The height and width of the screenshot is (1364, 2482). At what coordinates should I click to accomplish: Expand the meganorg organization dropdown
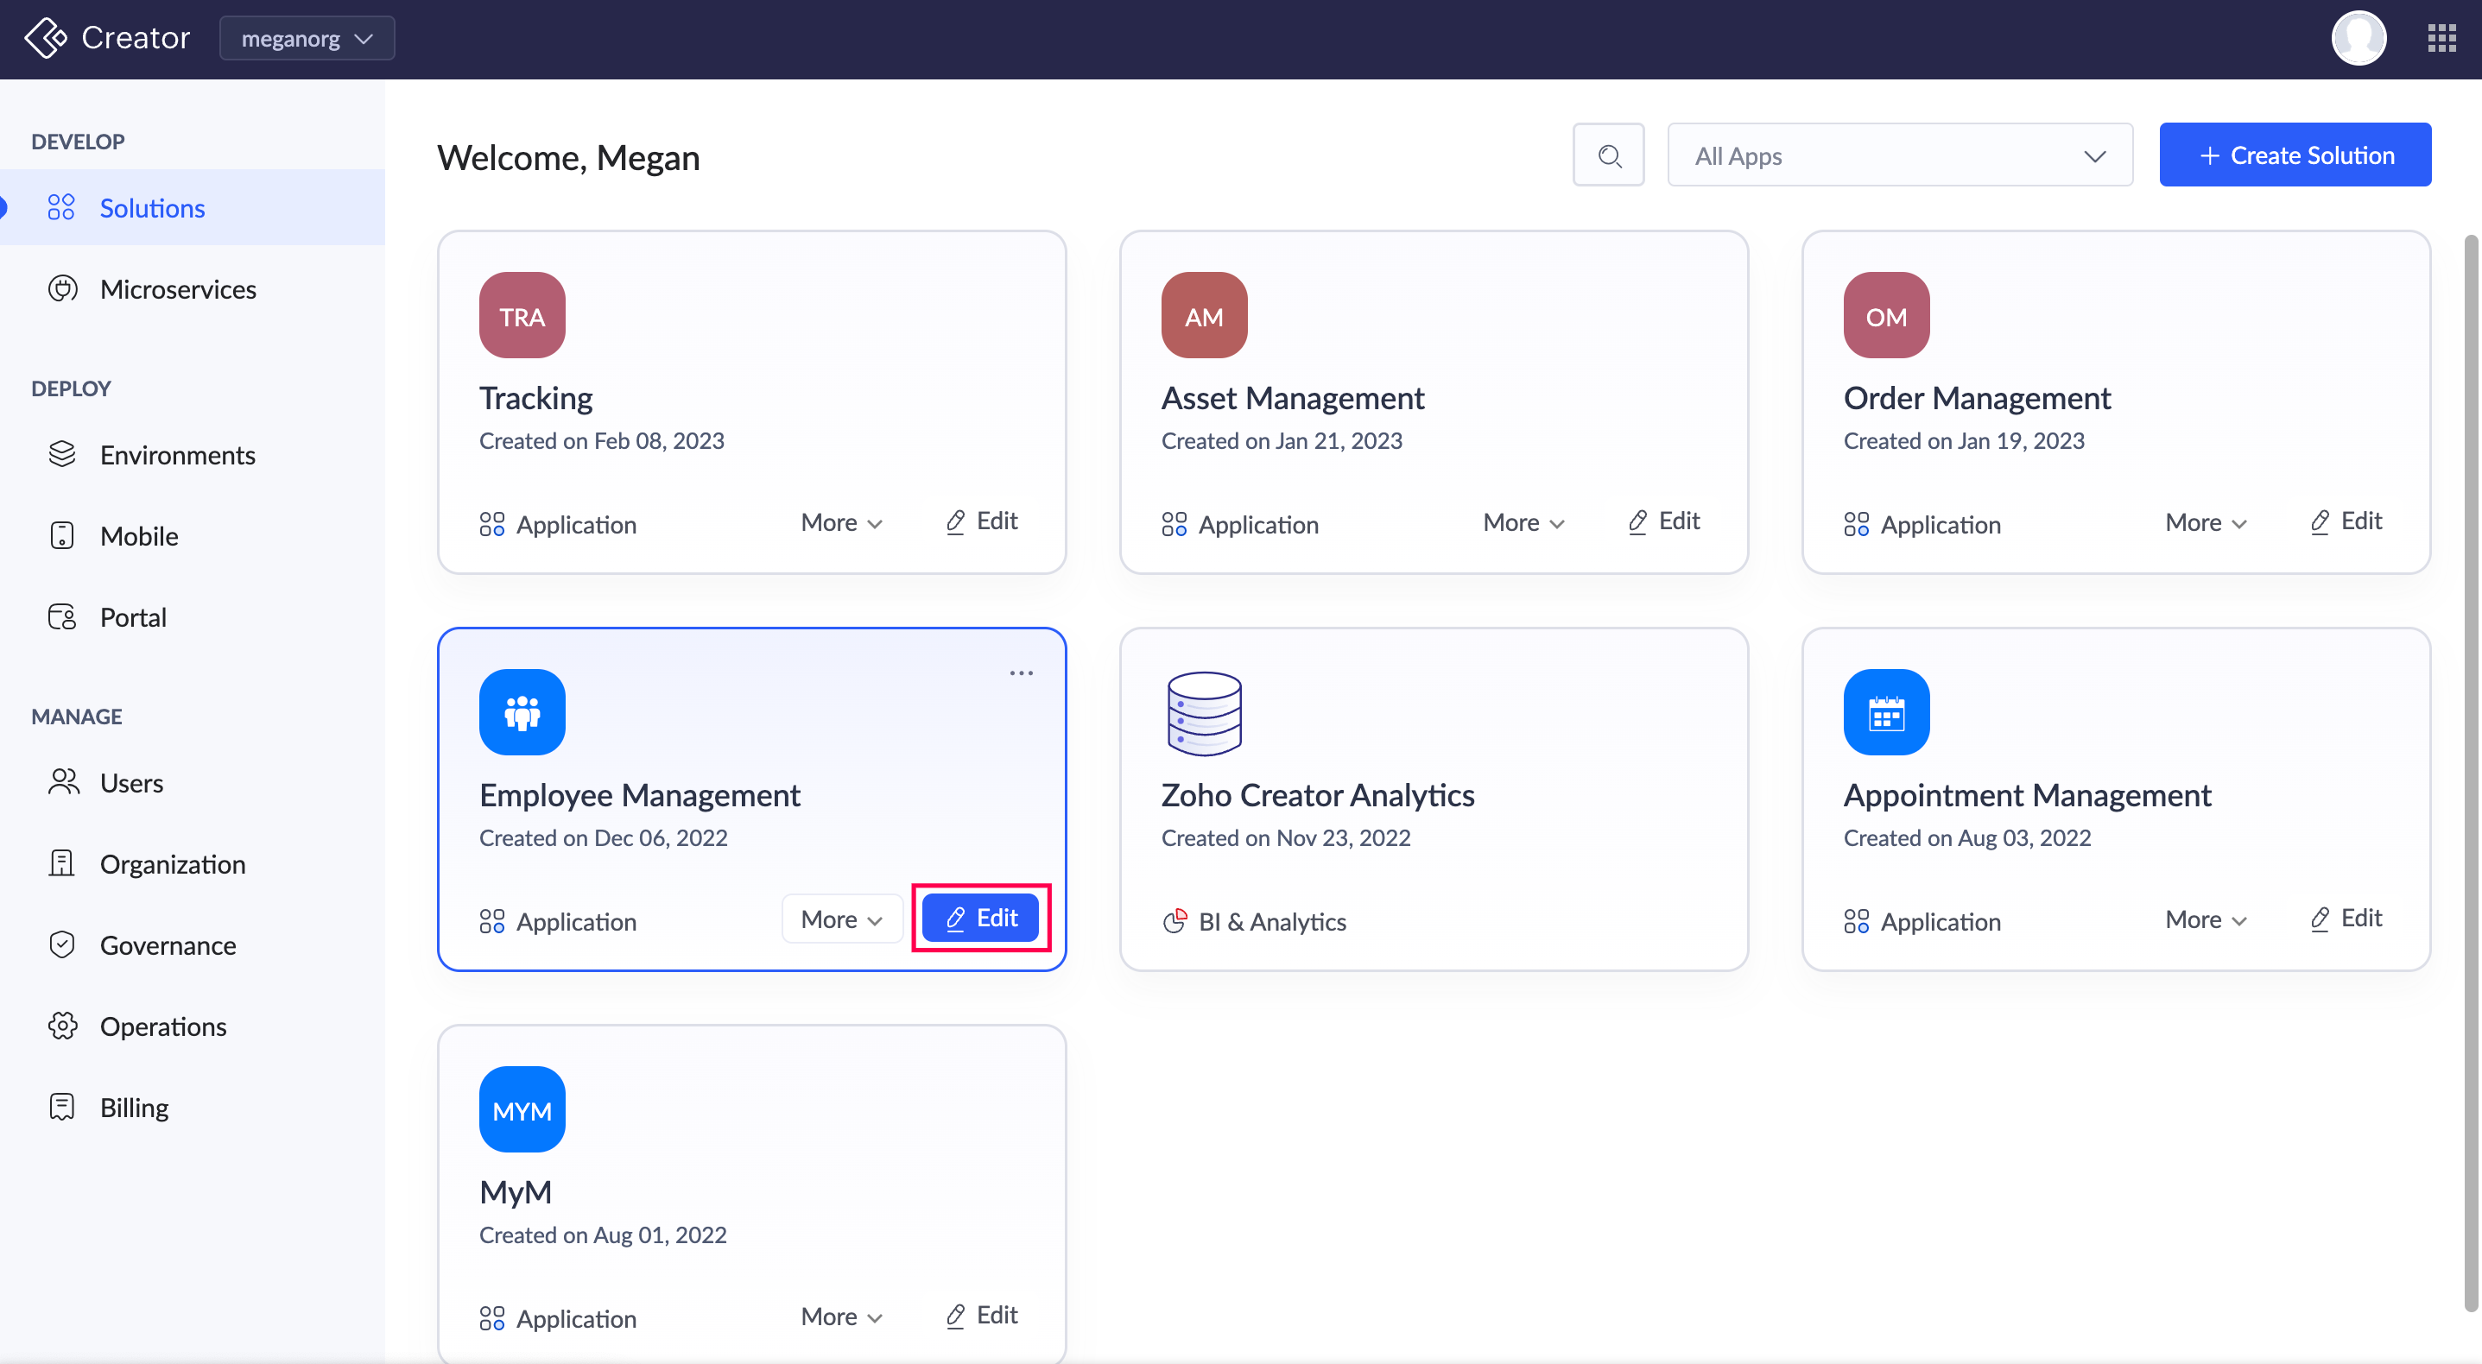(x=307, y=39)
